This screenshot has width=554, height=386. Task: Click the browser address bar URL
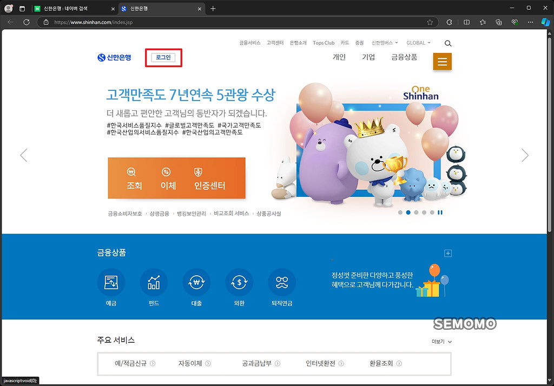click(93, 22)
